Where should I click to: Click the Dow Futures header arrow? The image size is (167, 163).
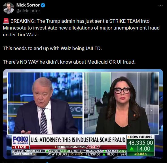point(129,137)
